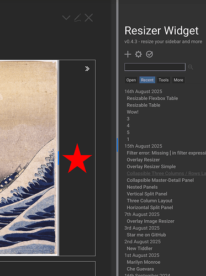
Task: Click the new tiddler plus icon
Action: (128, 54)
